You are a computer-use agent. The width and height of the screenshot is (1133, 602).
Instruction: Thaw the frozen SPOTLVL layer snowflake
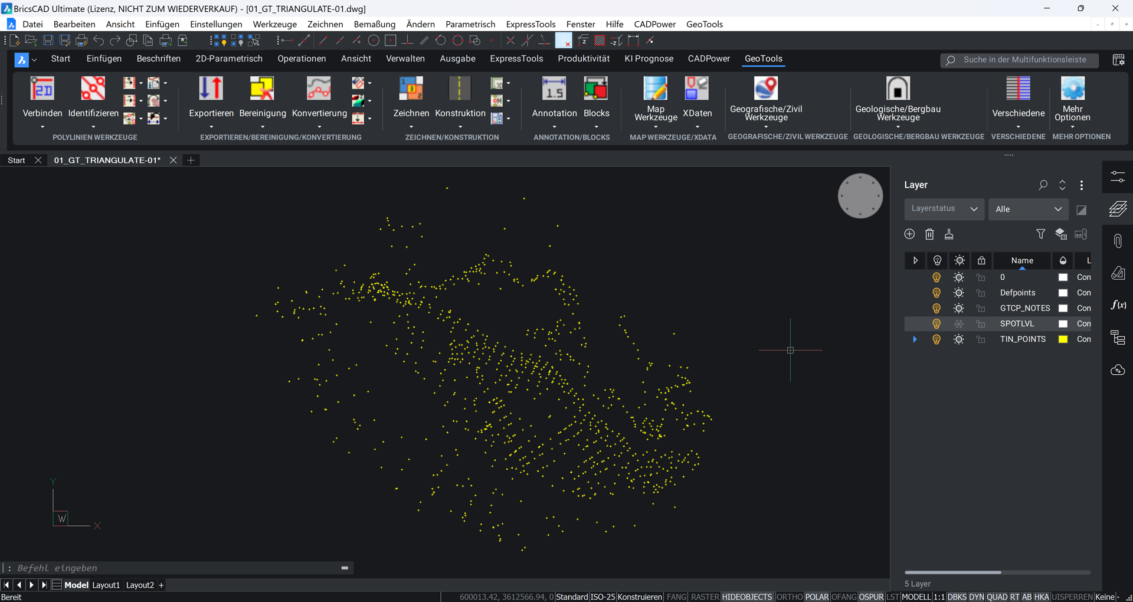[959, 323]
